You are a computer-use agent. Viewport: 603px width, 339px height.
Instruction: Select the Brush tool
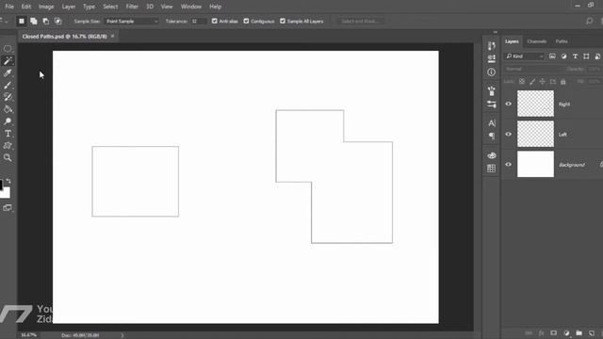8,85
